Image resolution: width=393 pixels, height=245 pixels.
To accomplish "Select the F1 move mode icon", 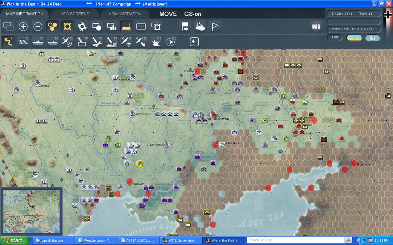I will tap(8, 42).
